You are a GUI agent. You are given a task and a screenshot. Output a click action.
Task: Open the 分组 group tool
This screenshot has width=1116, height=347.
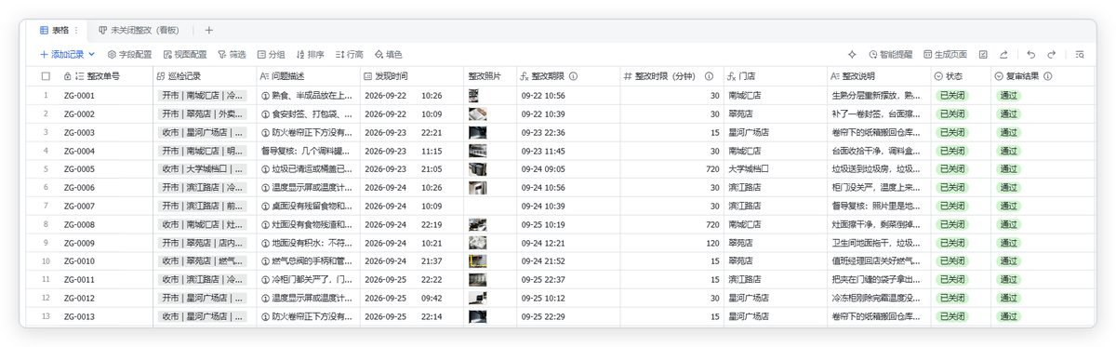271,55
